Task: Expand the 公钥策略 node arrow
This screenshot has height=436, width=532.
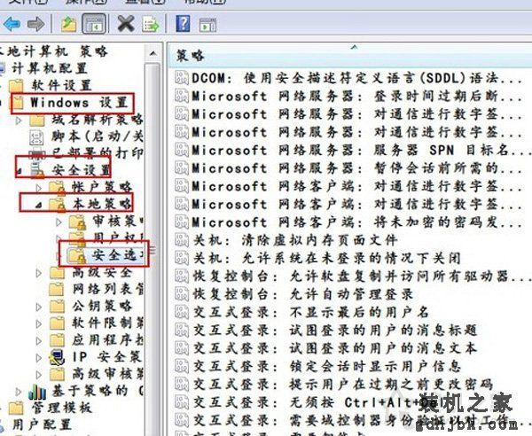Action: [x=39, y=308]
